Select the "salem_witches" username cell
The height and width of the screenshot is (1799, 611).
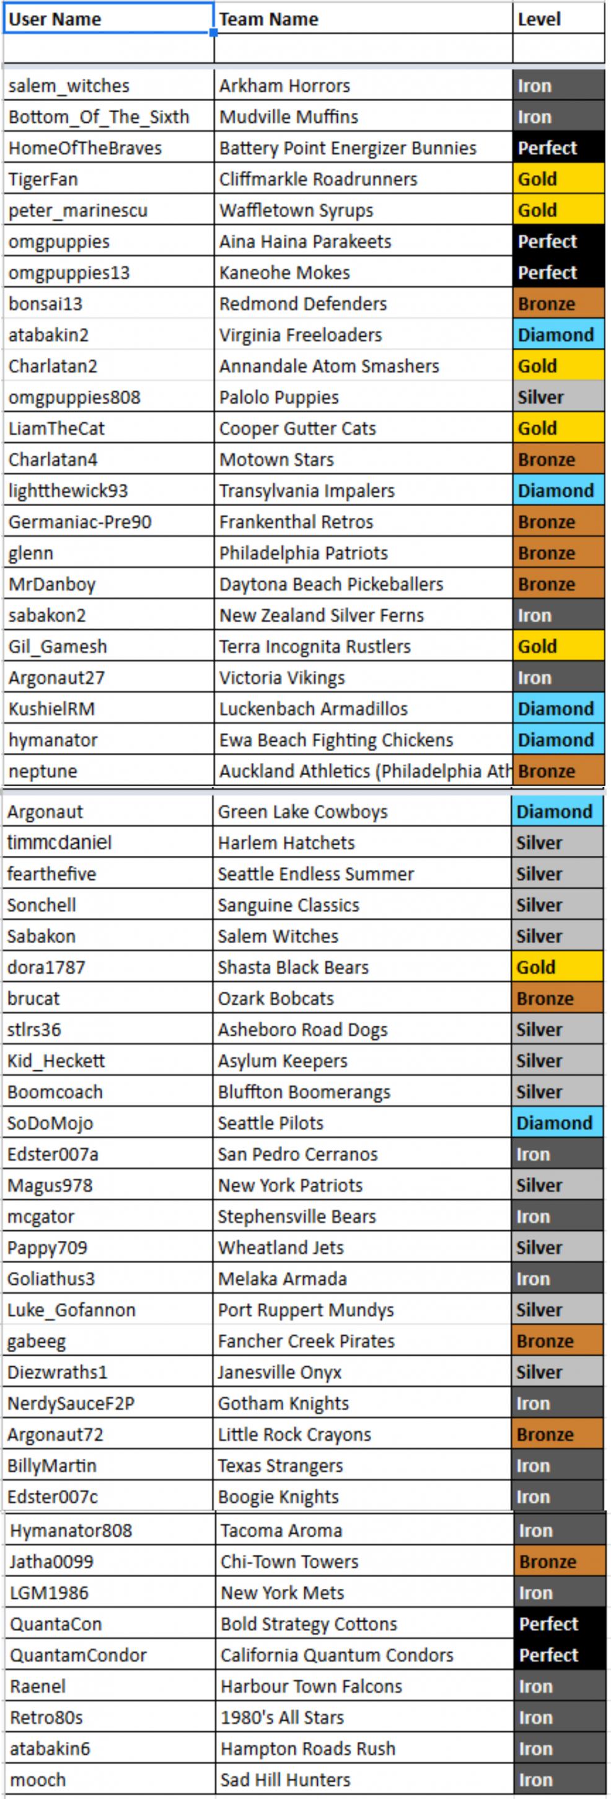(108, 86)
